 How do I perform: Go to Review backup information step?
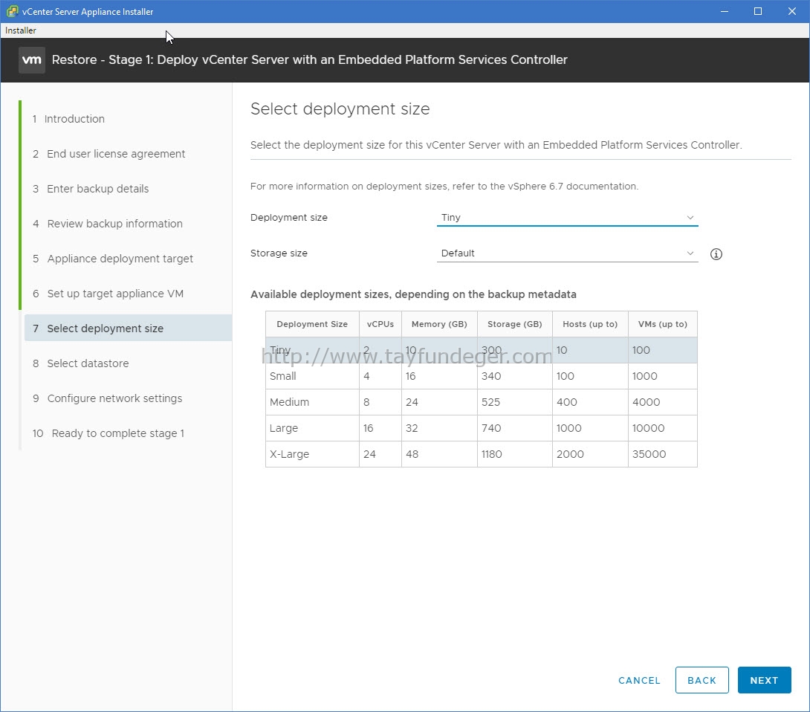[x=108, y=224]
